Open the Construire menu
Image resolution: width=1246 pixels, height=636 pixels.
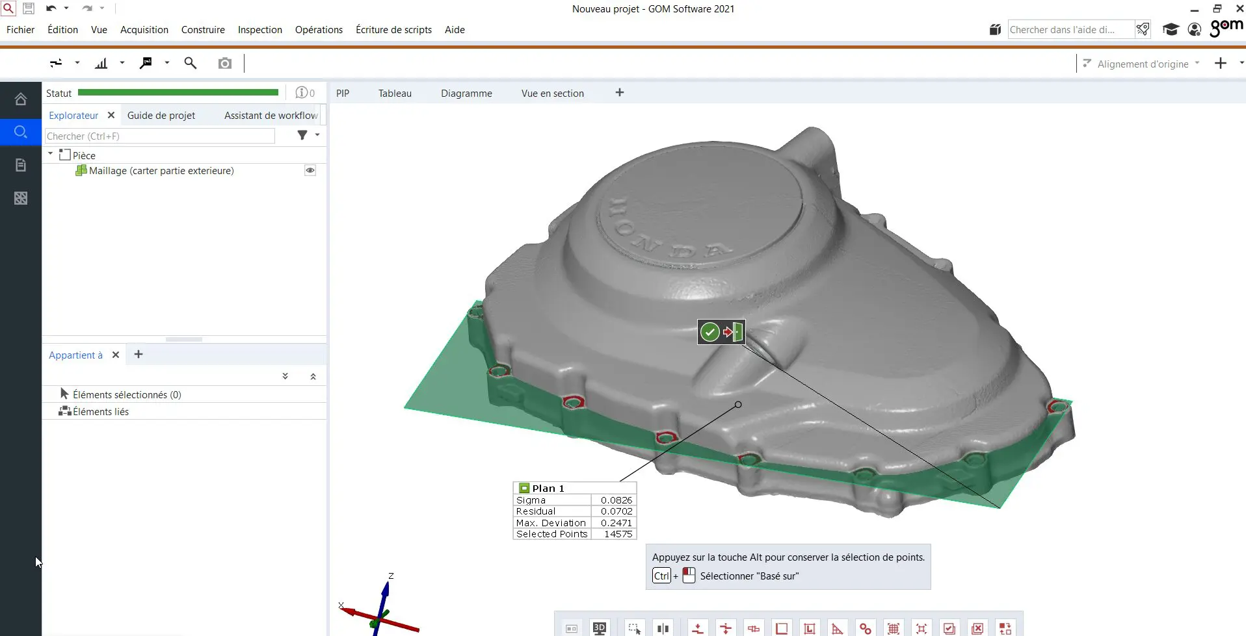(203, 30)
